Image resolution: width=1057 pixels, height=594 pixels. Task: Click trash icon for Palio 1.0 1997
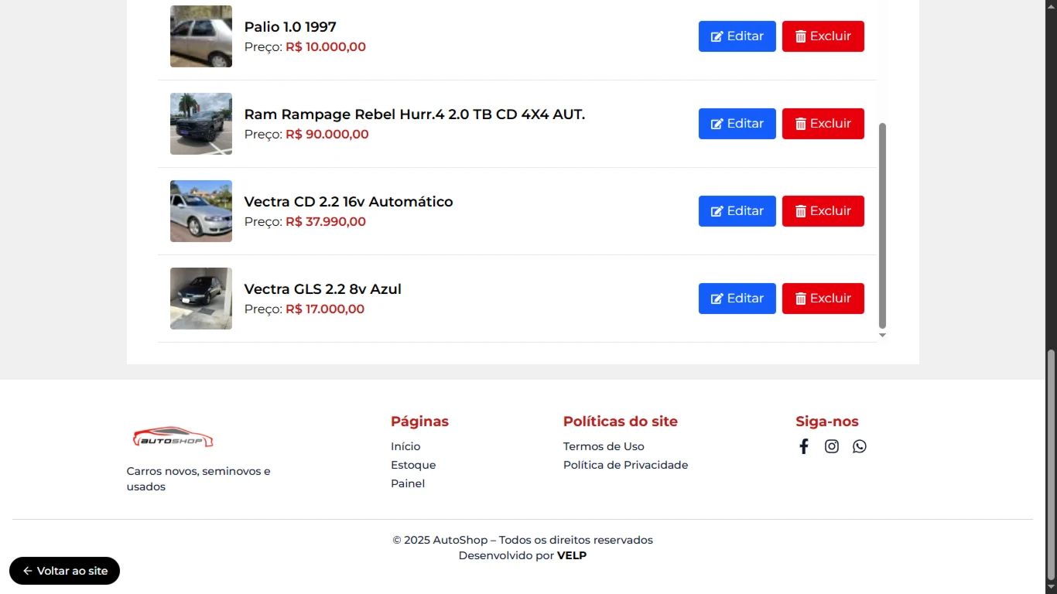tap(801, 36)
